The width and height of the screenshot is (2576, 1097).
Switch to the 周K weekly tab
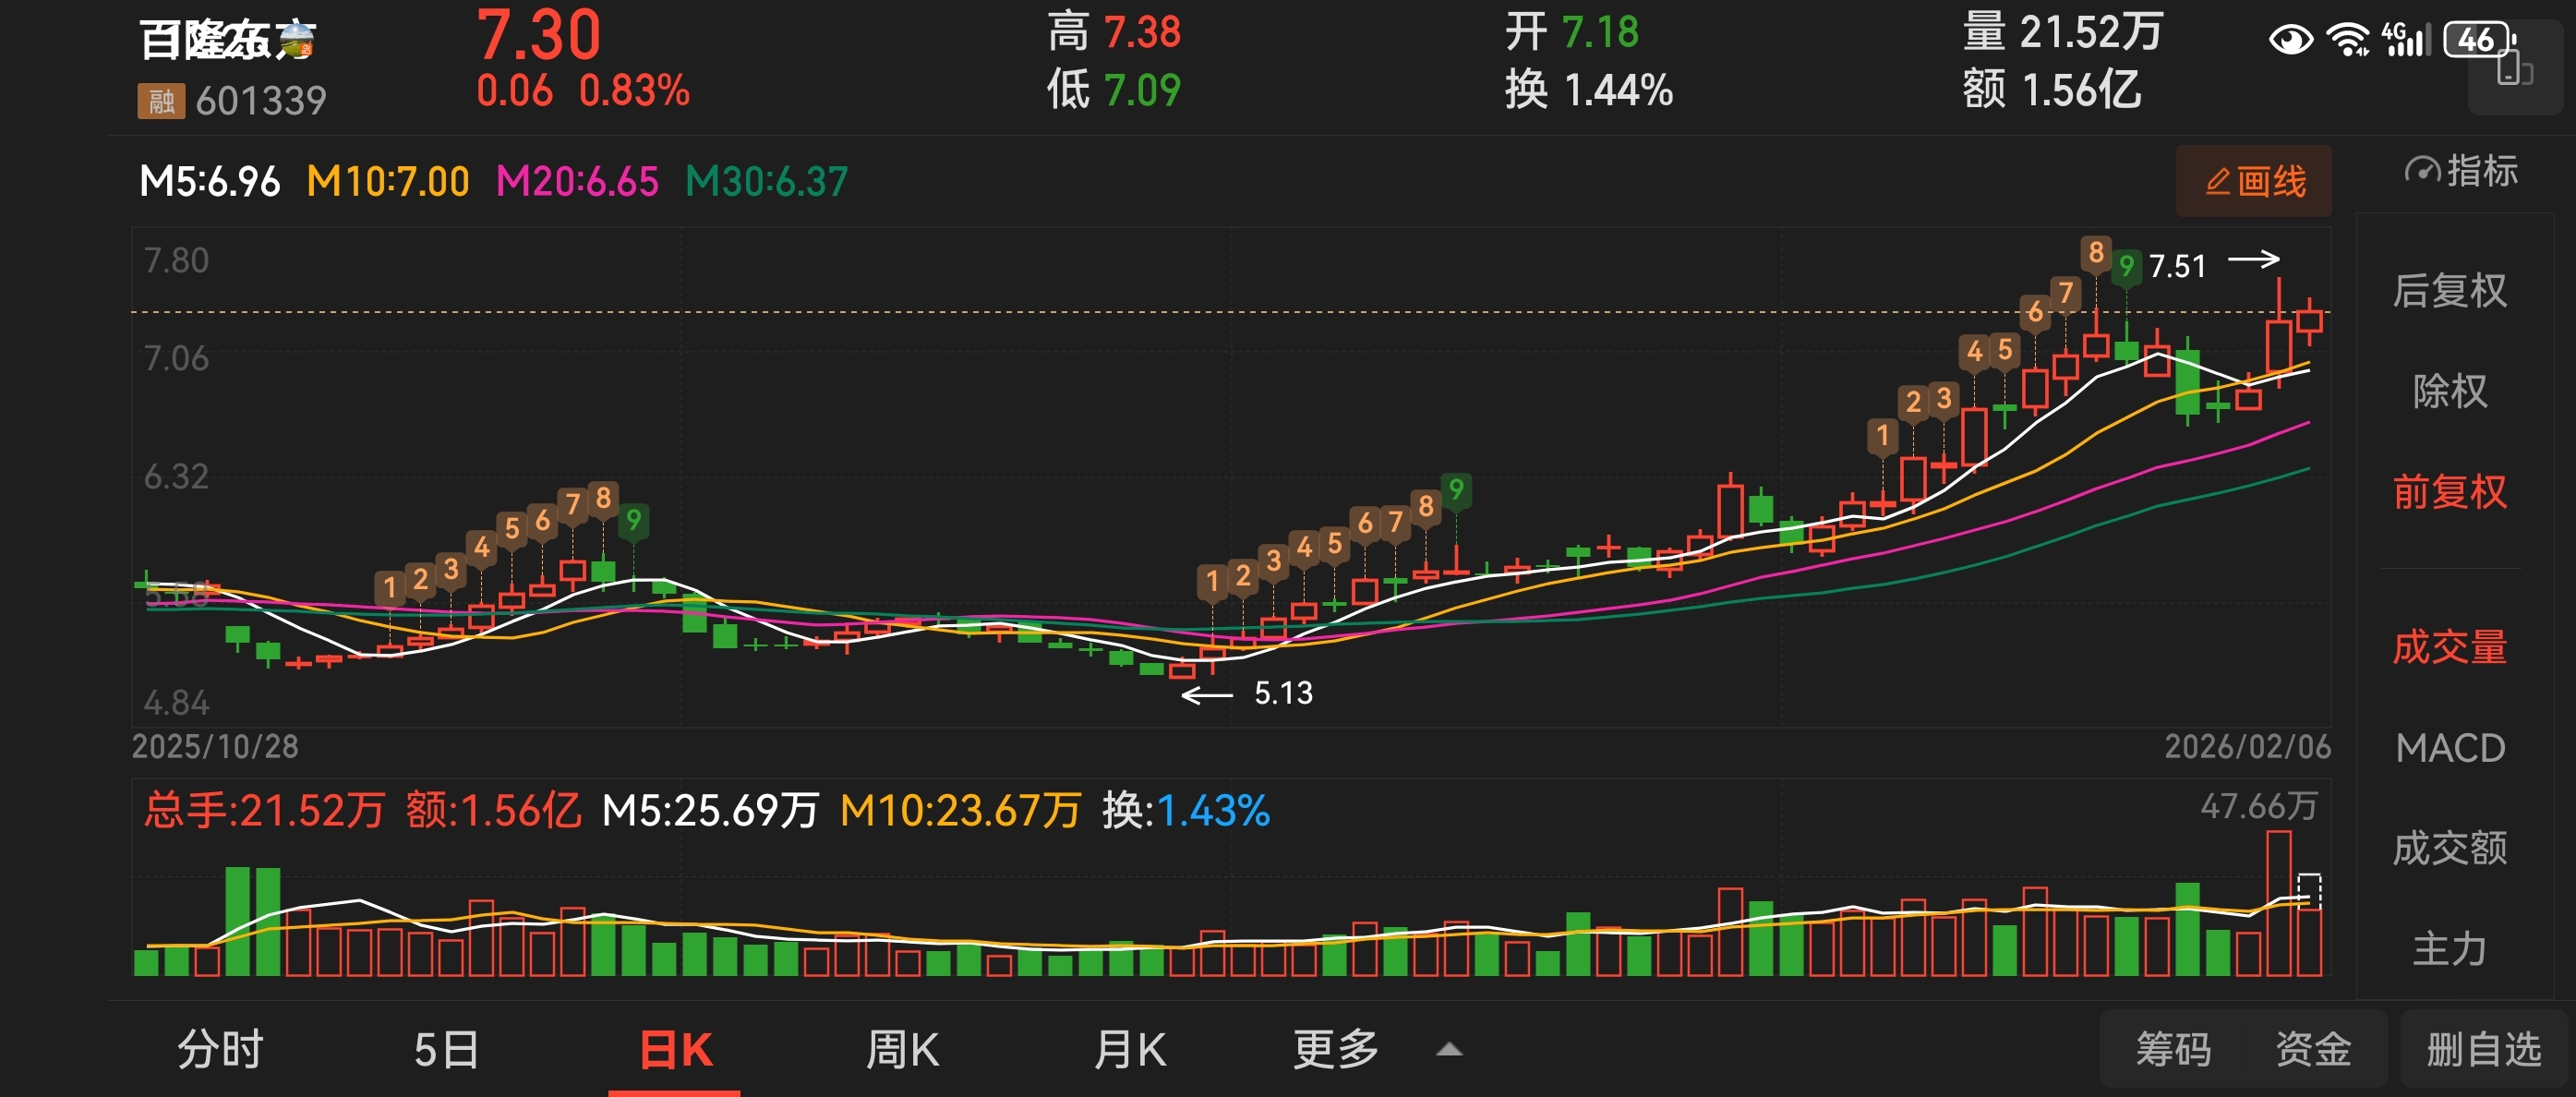coord(902,1049)
